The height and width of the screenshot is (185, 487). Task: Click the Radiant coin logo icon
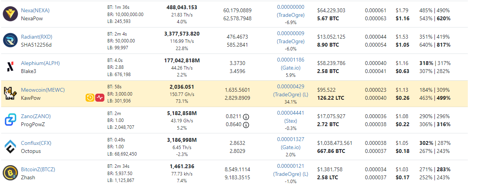pyautogui.click(x=10, y=40)
